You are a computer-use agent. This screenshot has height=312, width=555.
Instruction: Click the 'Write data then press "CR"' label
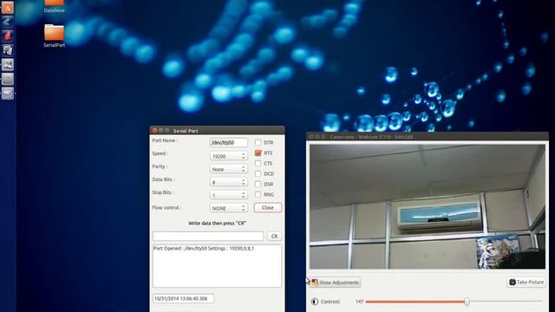coord(217,224)
